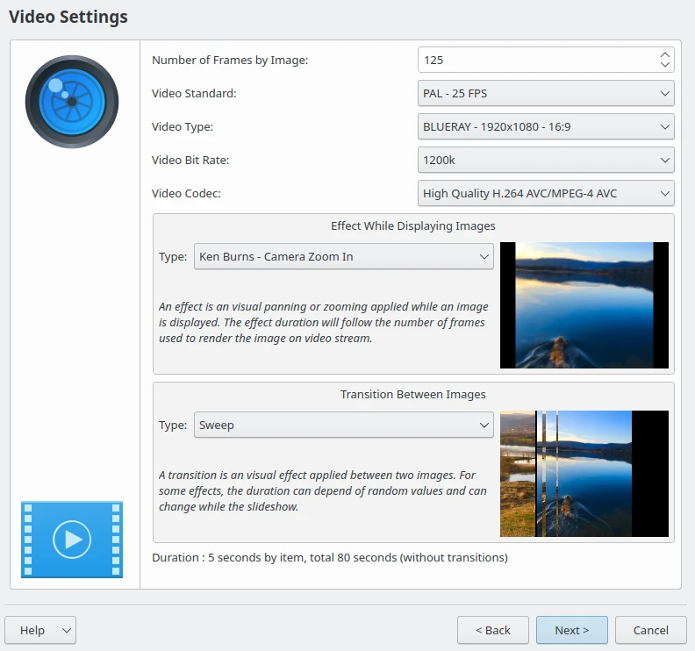
Task: Click the Duration summary text
Action: (329, 557)
